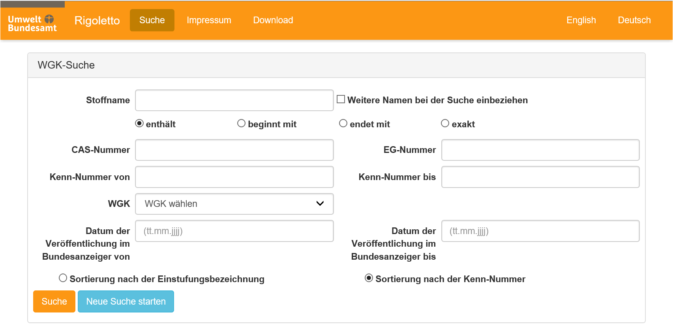Image resolution: width=673 pixels, height=331 pixels.
Task: Select sorting by Einstufungsbezeichnung
Action: (63, 278)
